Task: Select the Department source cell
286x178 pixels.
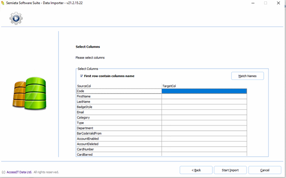Action: [119, 128]
